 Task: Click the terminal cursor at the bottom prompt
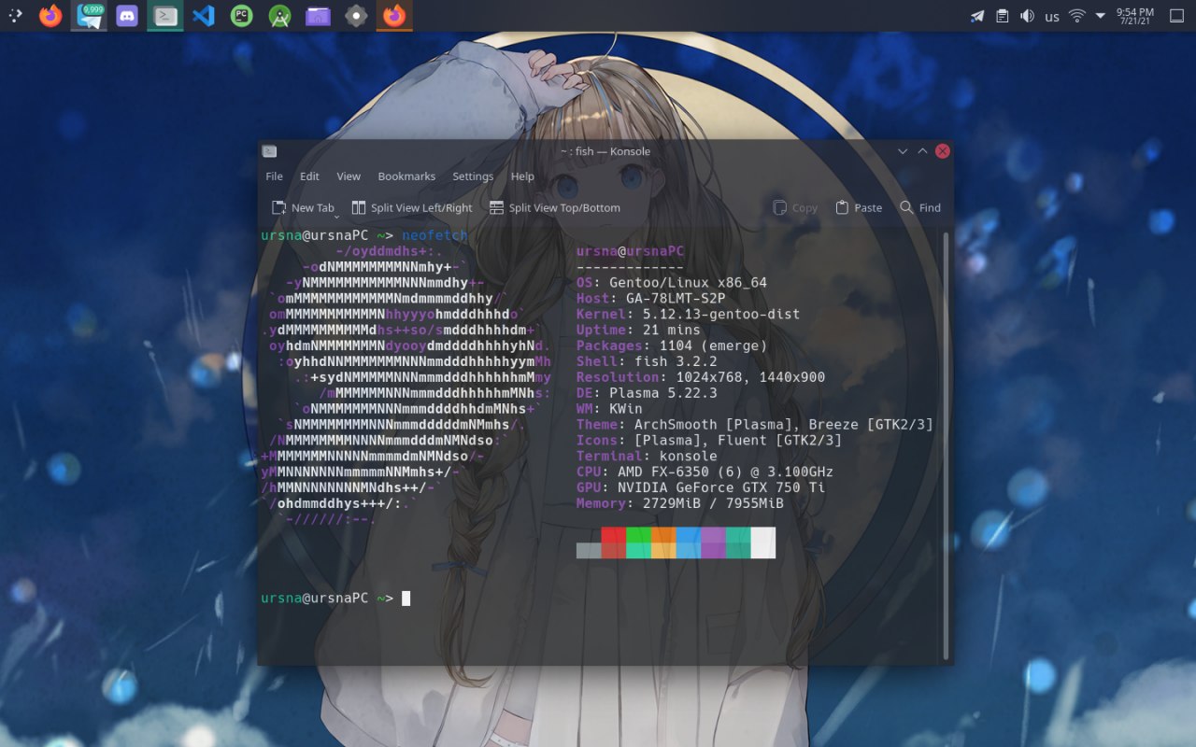coord(406,599)
